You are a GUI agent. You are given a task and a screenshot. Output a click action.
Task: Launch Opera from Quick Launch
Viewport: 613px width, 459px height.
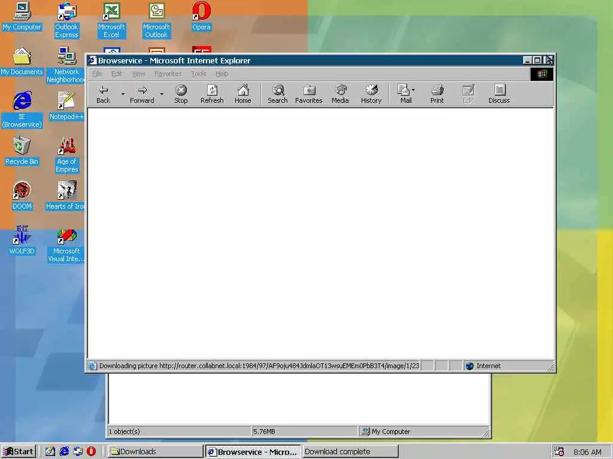[x=91, y=452]
